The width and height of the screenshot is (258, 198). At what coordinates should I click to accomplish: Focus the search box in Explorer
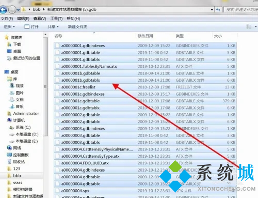241,10
